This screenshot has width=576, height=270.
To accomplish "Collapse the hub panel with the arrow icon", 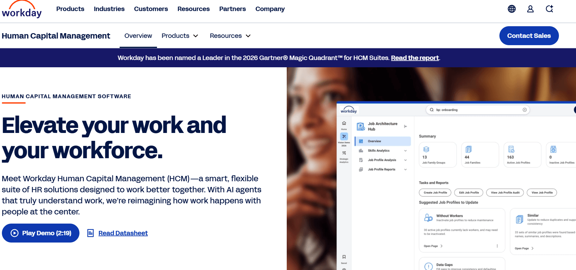I will pos(405,126).
